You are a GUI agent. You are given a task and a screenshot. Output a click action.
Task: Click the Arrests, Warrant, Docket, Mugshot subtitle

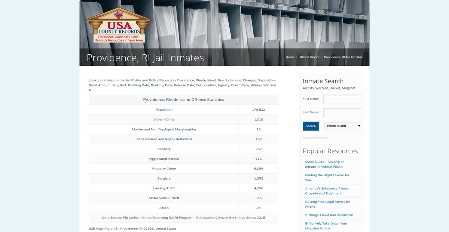point(329,88)
